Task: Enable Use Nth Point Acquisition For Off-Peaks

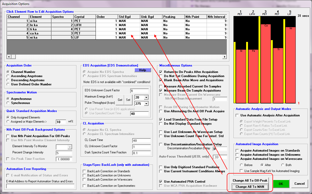Action: [9, 136]
